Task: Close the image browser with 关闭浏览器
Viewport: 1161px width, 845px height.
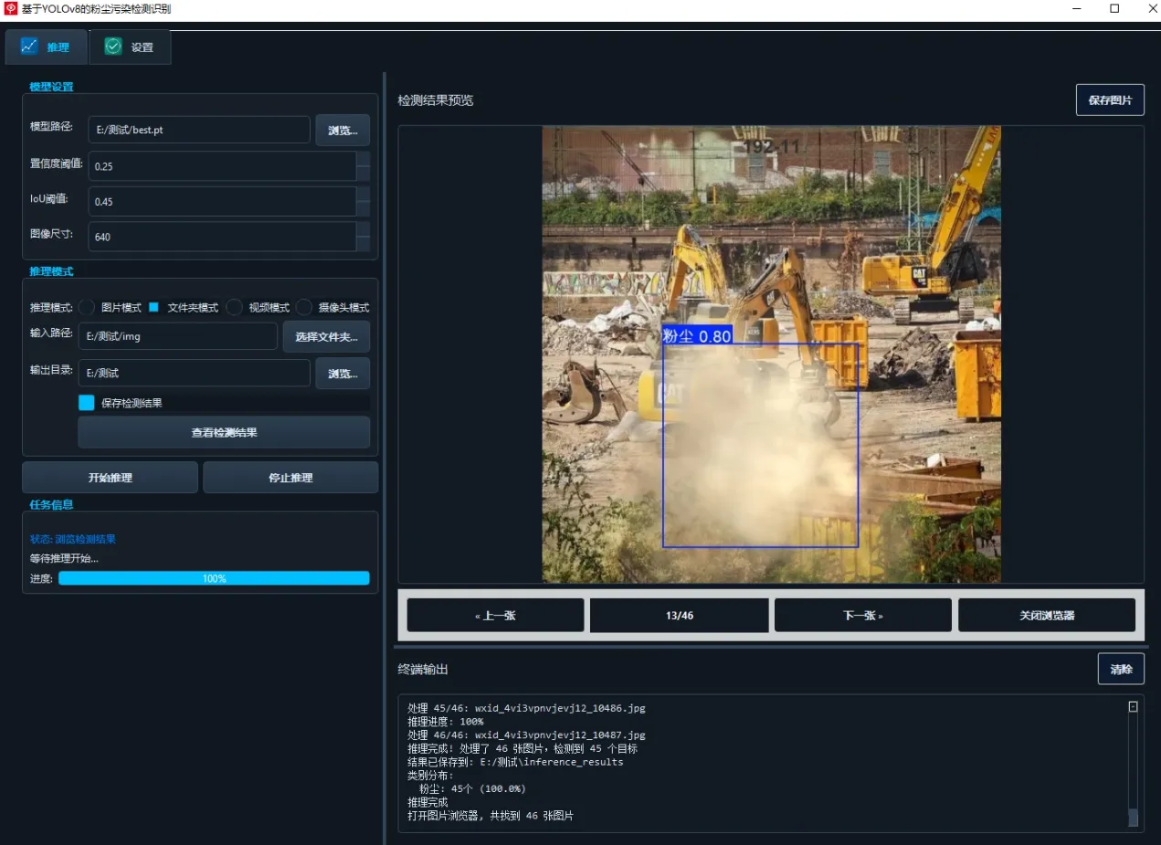Action: [1047, 615]
